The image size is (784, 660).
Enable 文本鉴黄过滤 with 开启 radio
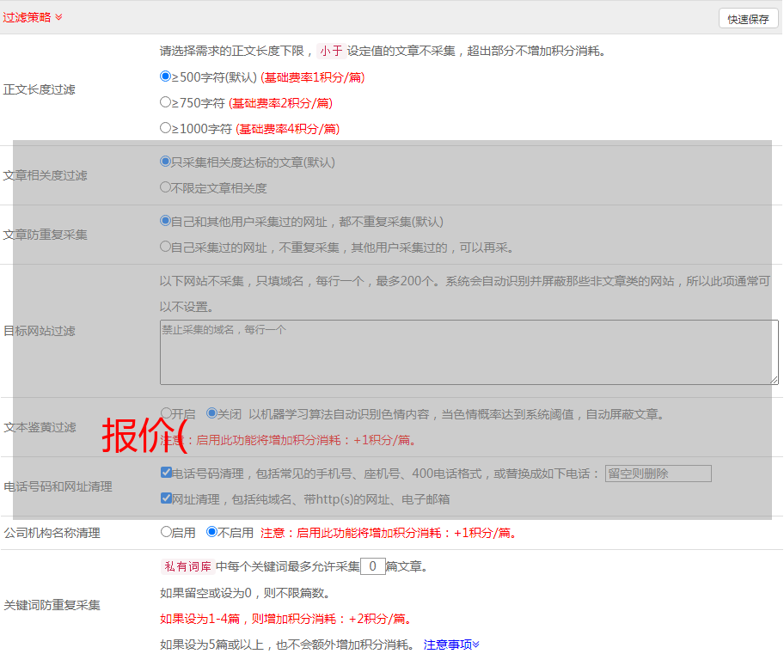pyautogui.click(x=167, y=413)
